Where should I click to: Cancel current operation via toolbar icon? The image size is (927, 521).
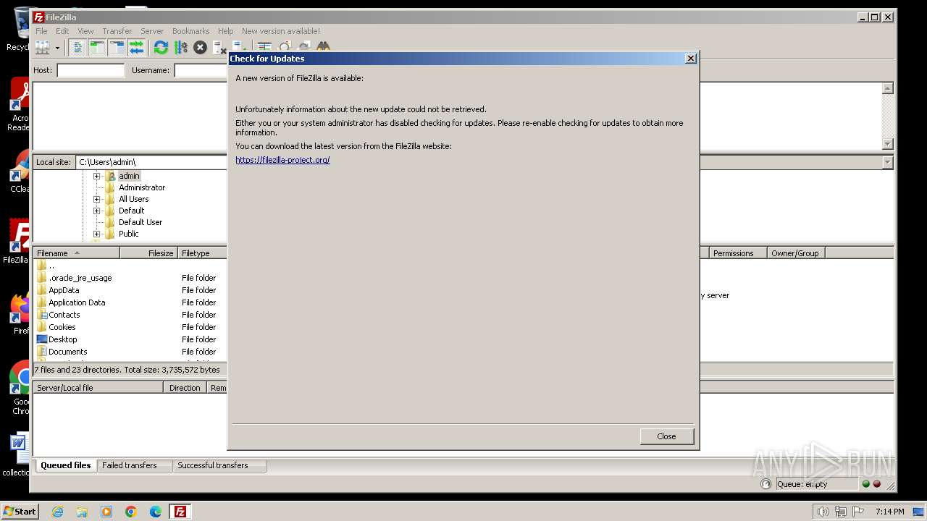point(200,48)
